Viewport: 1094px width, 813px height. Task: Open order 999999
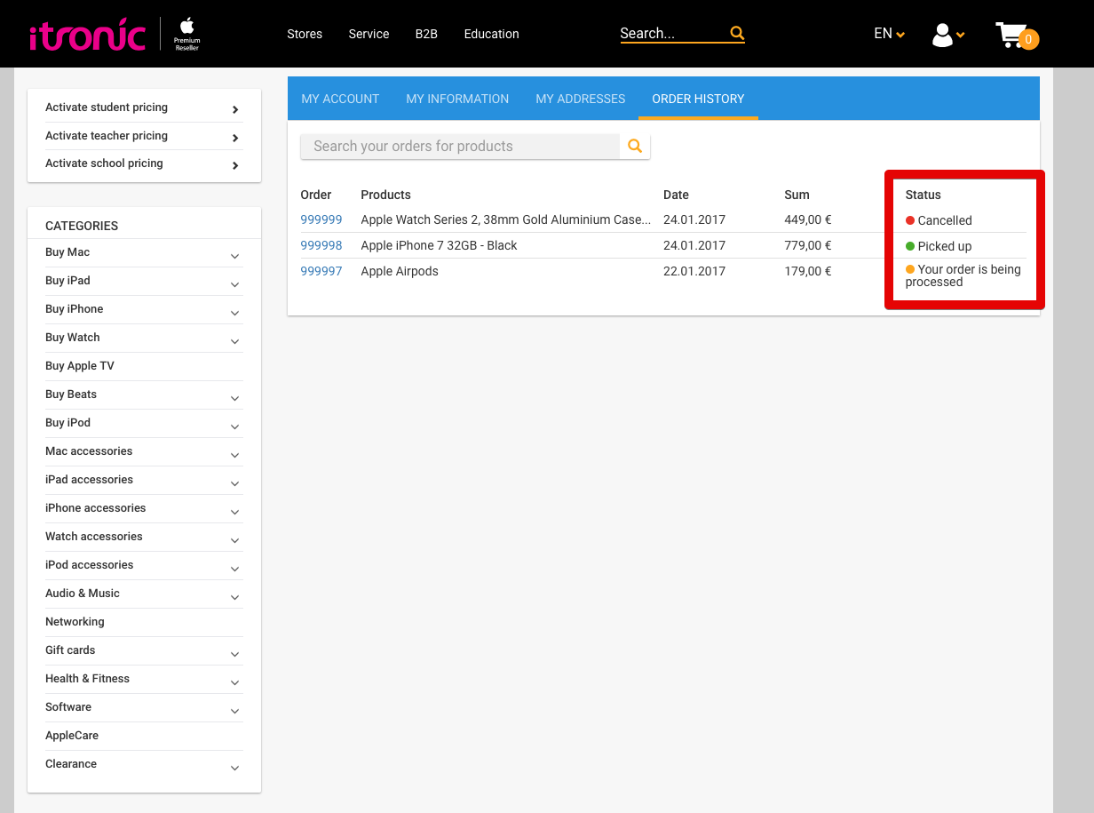pyautogui.click(x=321, y=219)
